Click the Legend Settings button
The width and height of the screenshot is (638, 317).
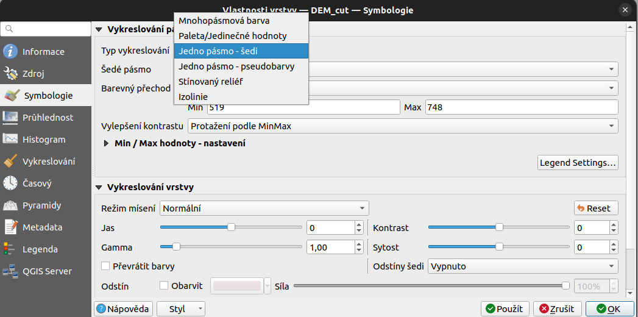(x=578, y=163)
